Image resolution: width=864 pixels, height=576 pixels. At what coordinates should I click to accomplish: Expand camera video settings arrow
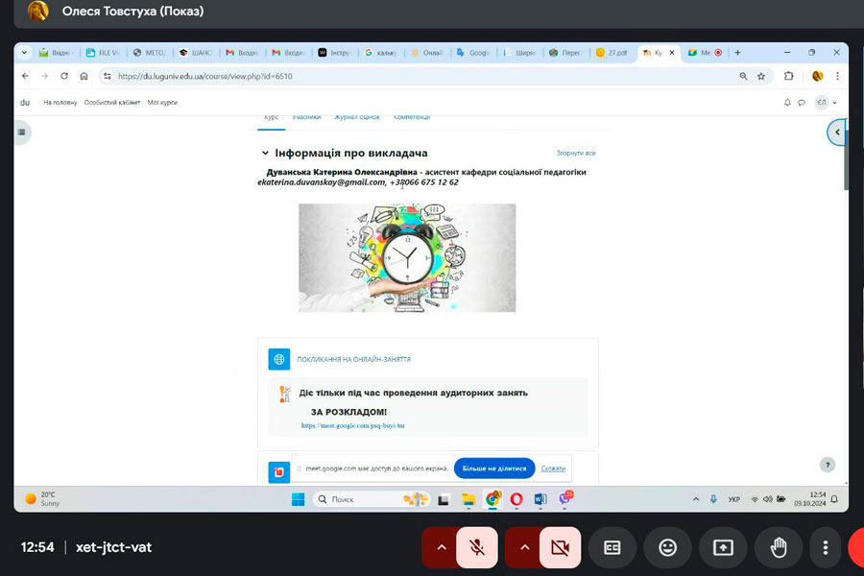coord(524,547)
